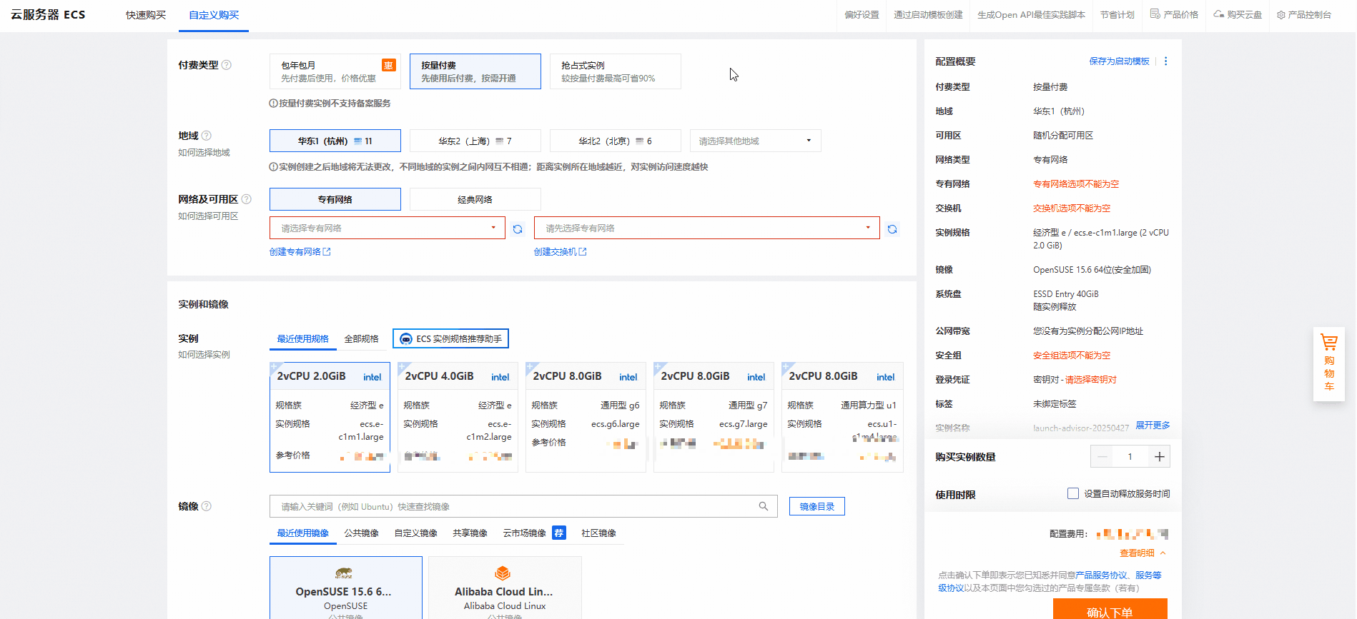
Task: Refresh the 交换机 list with the refresh icon
Action: tap(892, 229)
